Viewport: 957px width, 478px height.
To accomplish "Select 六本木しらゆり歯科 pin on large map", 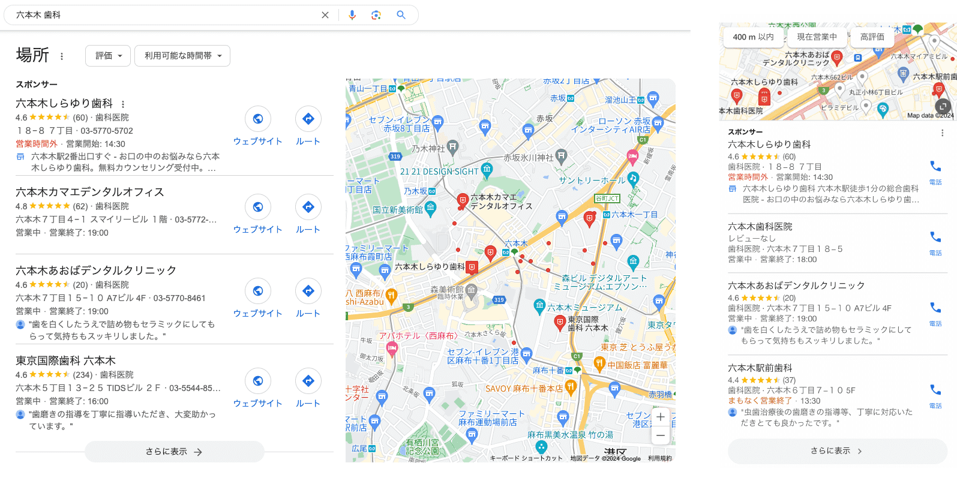I will click(472, 267).
